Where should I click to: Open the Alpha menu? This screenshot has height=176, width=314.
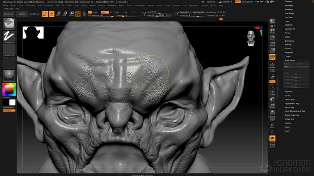tap(5, 5)
